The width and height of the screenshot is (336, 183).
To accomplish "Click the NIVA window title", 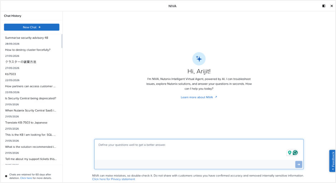I will (x=172, y=6).
